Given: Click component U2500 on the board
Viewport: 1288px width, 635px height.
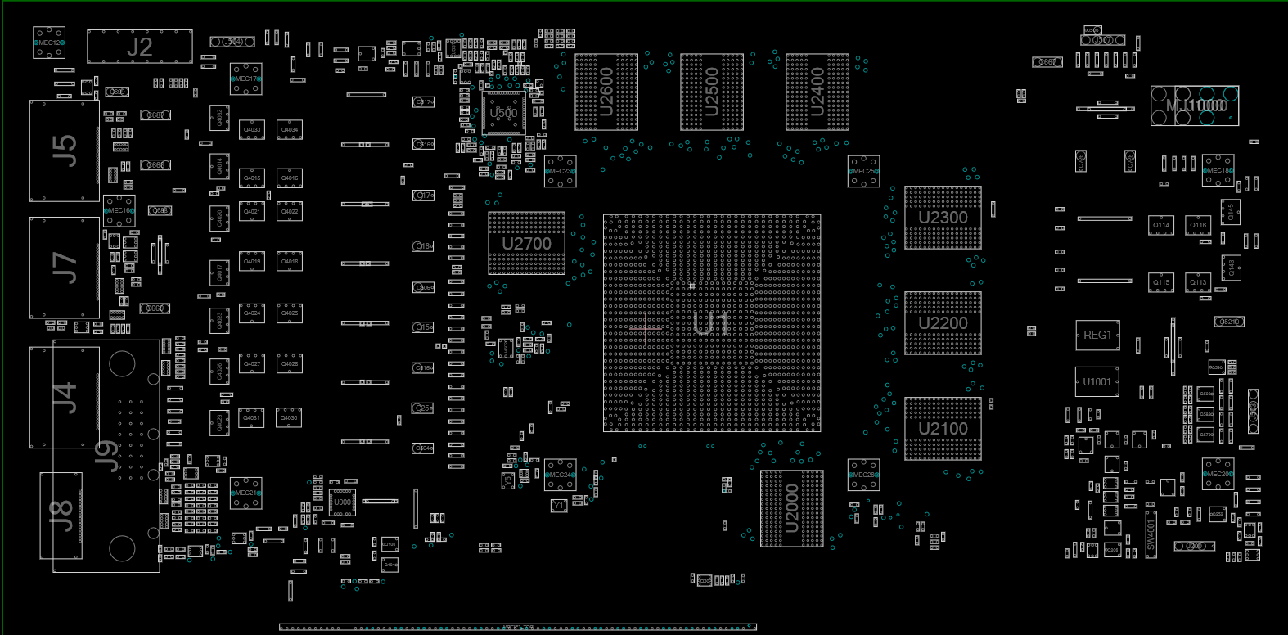Looking at the screenshot, I should [x=712, y=92].
